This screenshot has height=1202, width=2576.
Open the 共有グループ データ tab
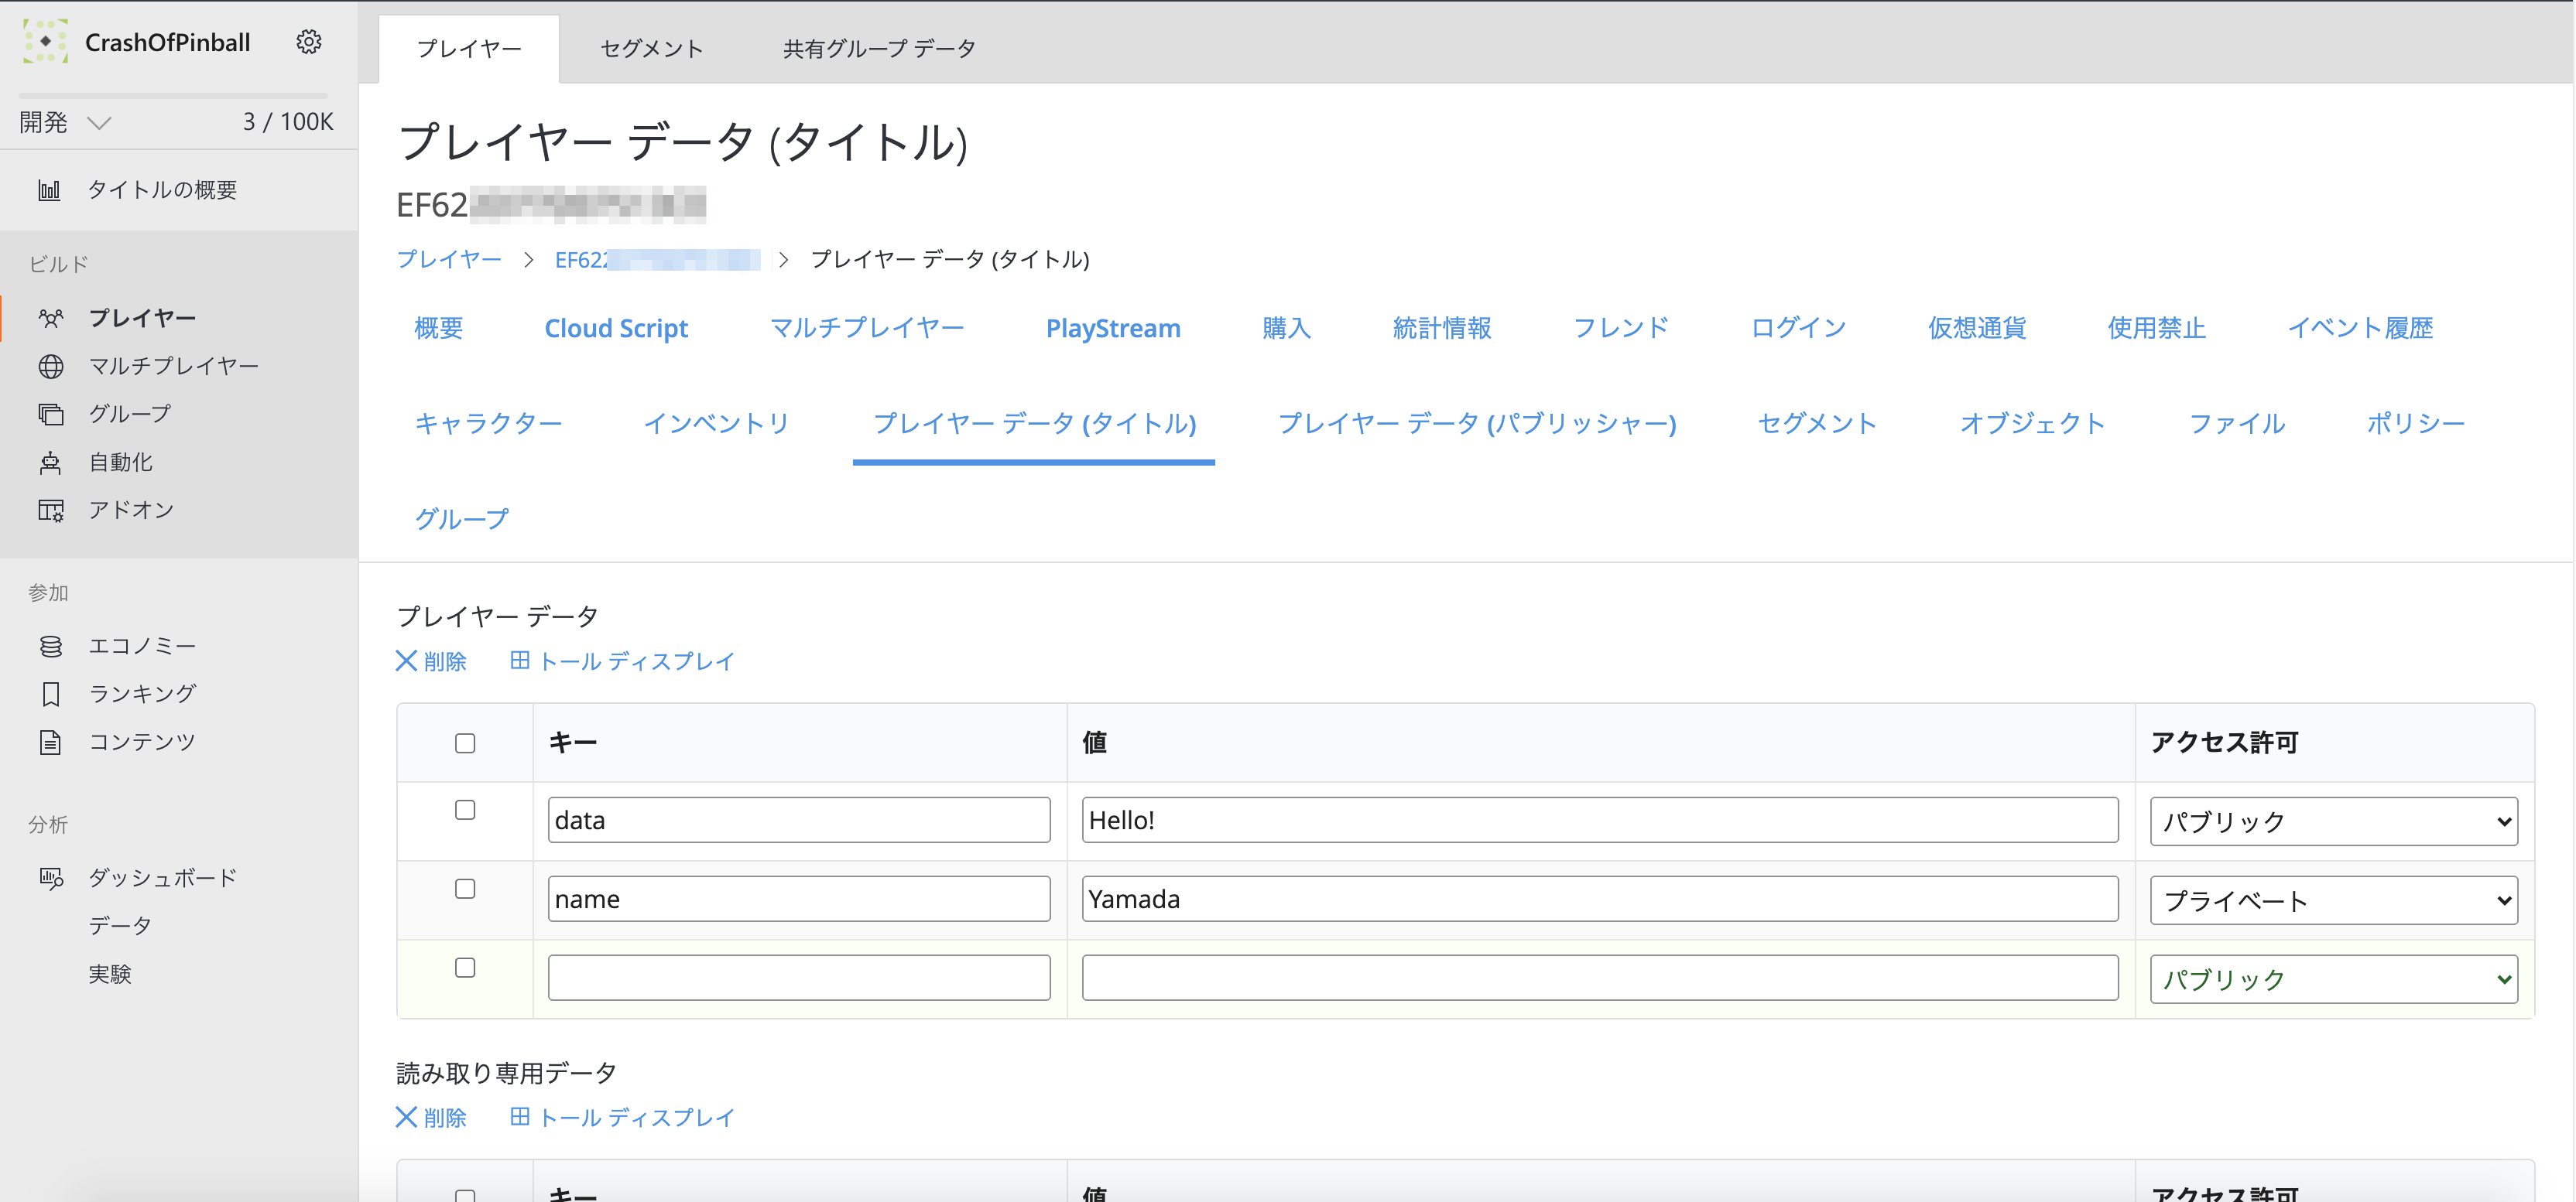tap(876, 47)
